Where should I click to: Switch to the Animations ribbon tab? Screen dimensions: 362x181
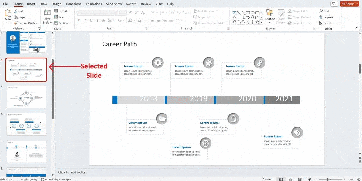pos(94,4)
